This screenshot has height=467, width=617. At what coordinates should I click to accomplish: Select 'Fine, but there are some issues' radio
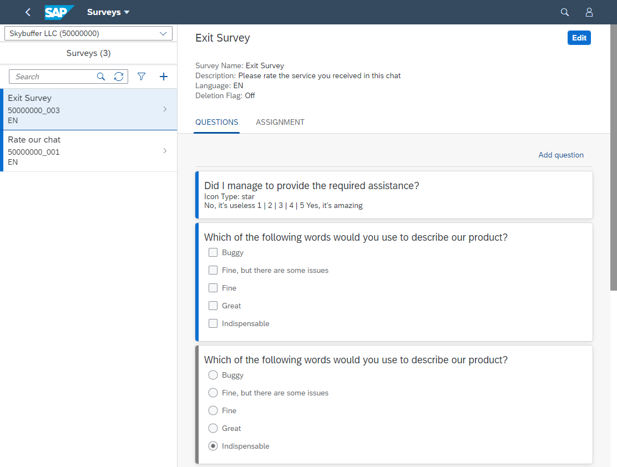[x=213, y=393]
